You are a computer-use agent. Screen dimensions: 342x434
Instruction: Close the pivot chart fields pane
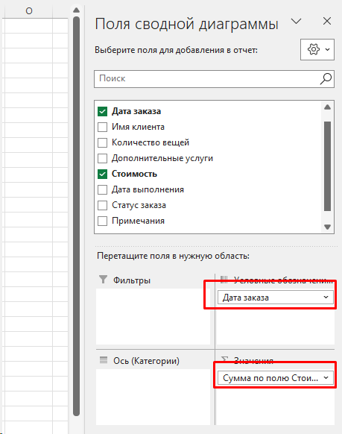[x=327, y=21]
